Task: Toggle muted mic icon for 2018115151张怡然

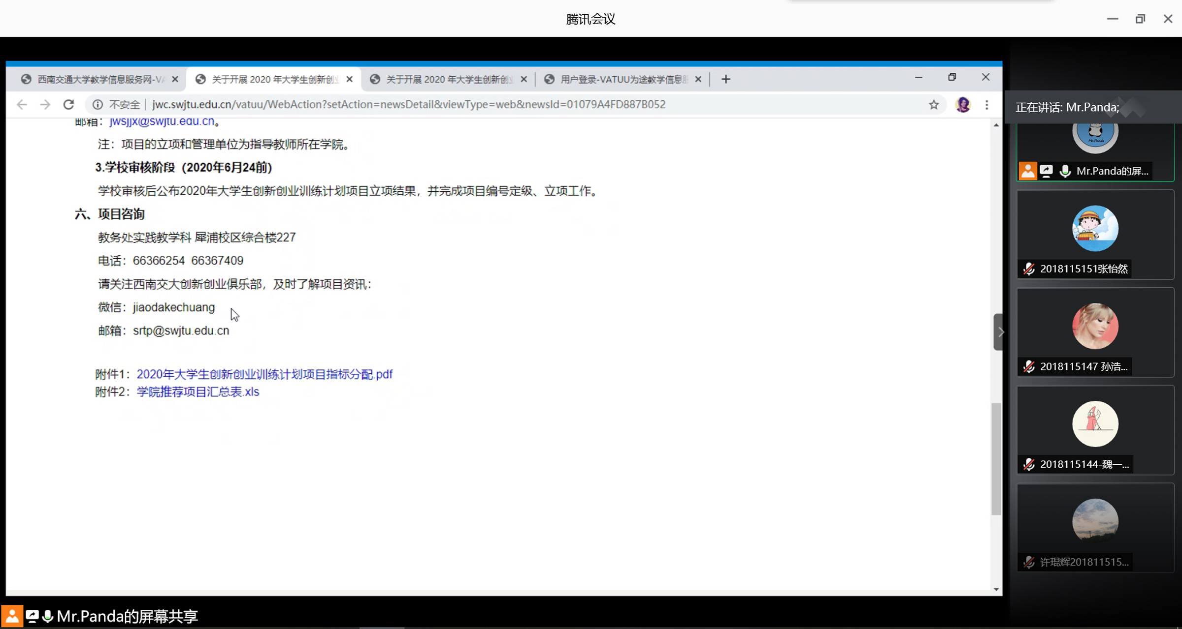Action: coord(1029,269)
